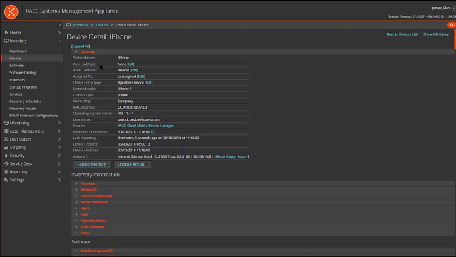456x257 pixels.
Task: Click Show All History link
Action: click(x=436, y=34)
